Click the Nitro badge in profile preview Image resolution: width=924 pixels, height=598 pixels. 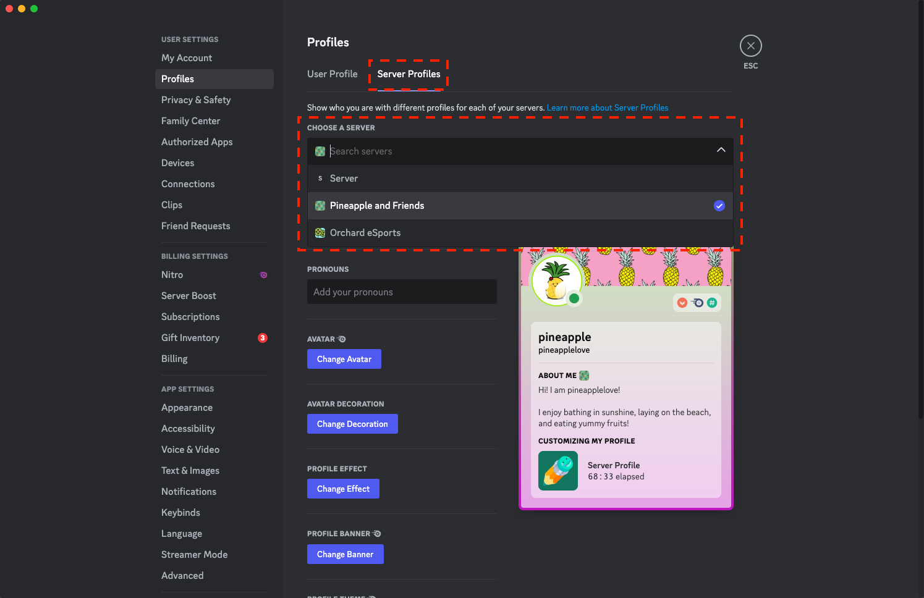697,303
